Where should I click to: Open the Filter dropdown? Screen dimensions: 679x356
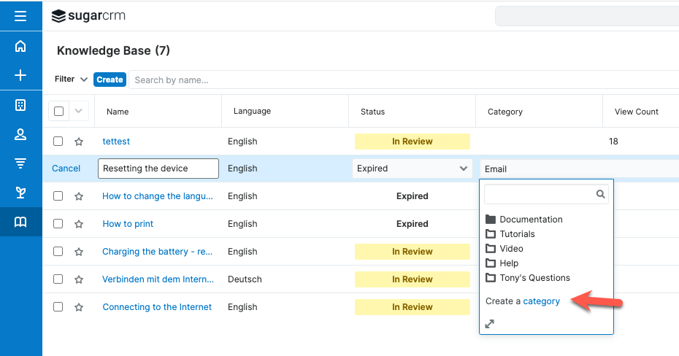[x=72, y=79]
